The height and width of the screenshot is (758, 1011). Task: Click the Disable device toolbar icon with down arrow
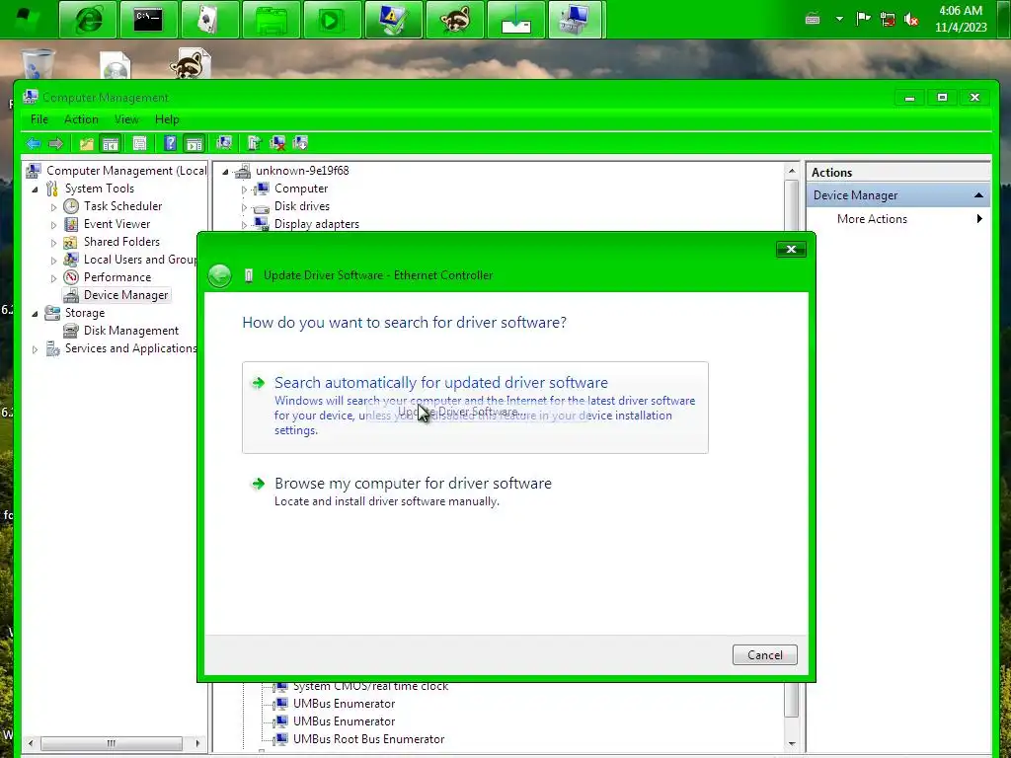(x=300, y=143)
